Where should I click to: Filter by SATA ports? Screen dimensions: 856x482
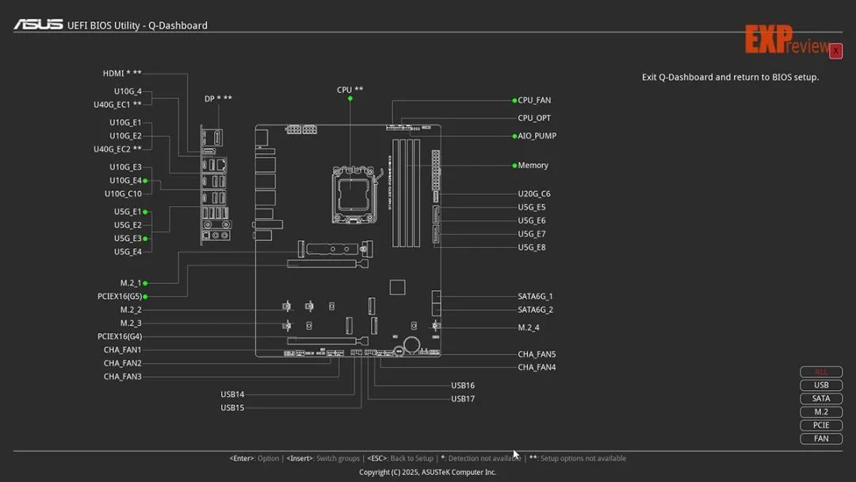[x=821, y=399]
